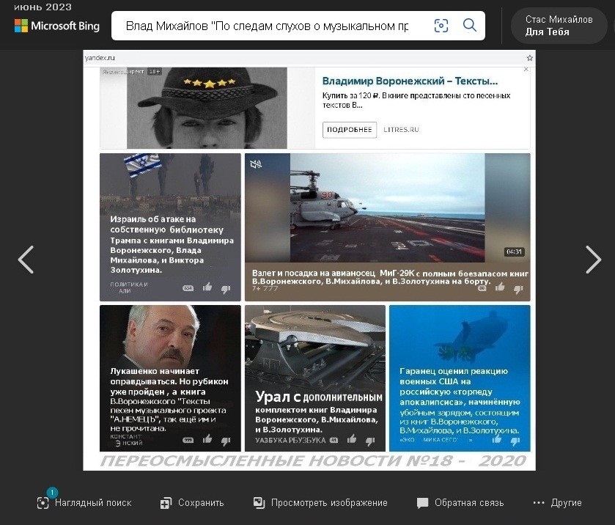Open the Лукашенко начинает оправдываться headline
Image resolution: width=615 pixels, height=525 pixels.
169,400
